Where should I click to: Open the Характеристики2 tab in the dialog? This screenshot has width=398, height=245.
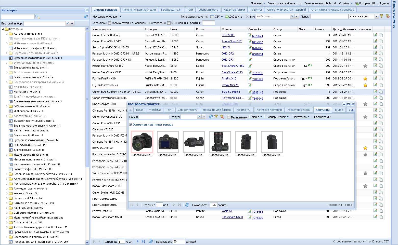[x=299, y=110]
